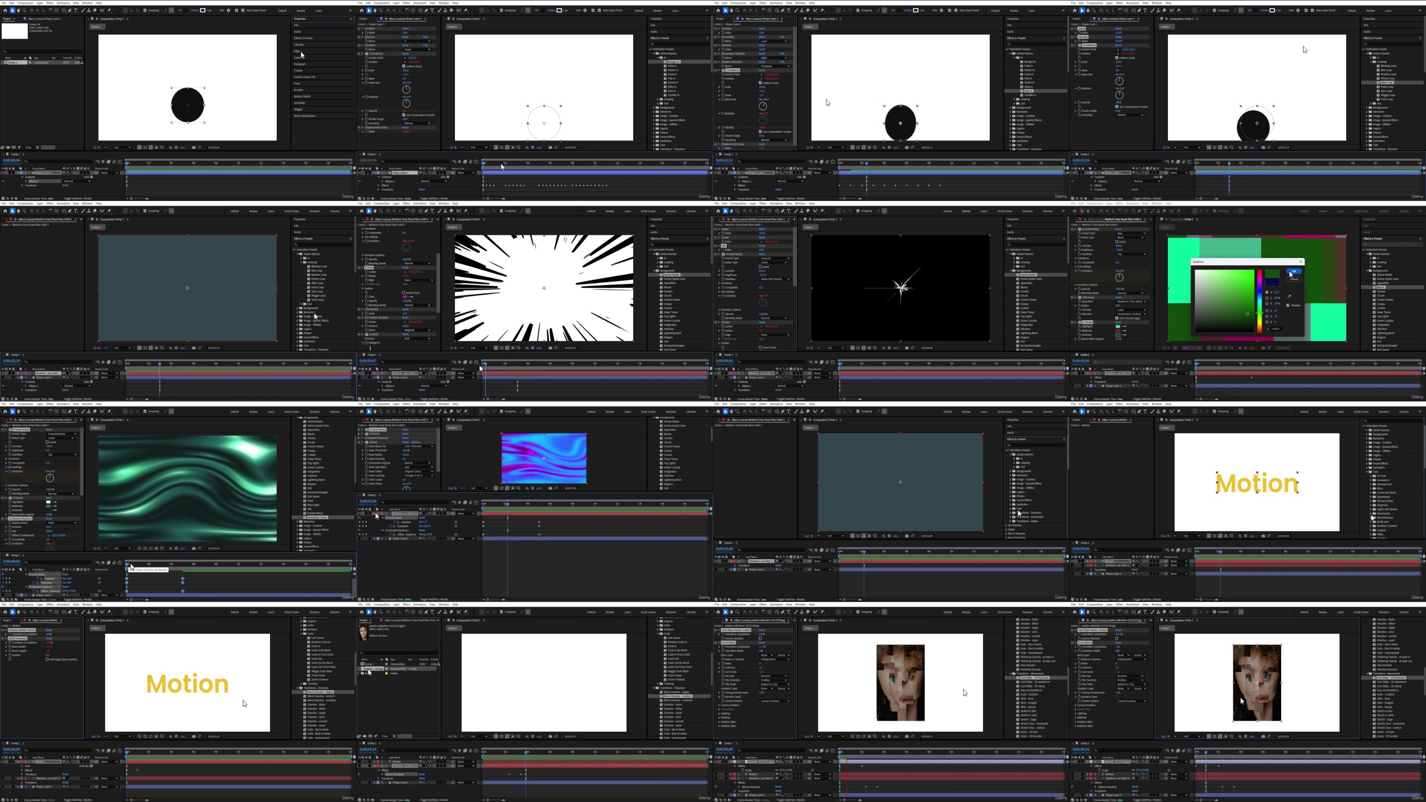Uncheck the Don't Shrink Edges checkbox
This screenshot has width=1426, height=802.
(x=1117, y=318)
